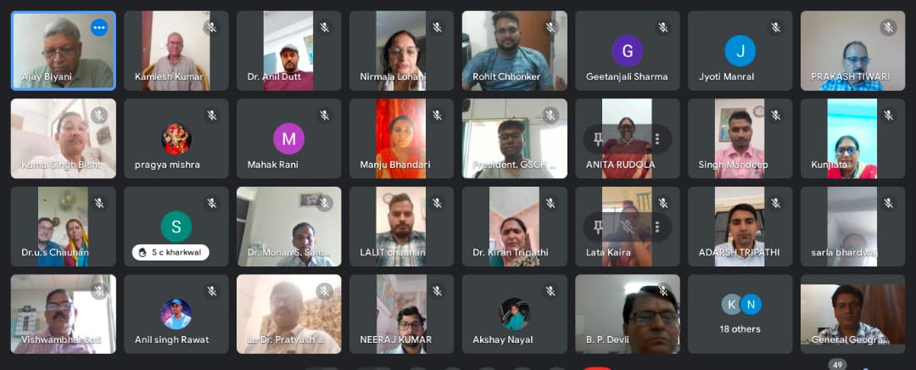This screenshot has height=370, width=916.
Task: Click muted mic on S c kharkwal tile
Action: 212,204
